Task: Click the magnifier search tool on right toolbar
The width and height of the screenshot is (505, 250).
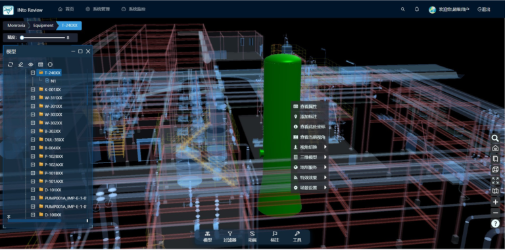Action: tap(495, 138)
